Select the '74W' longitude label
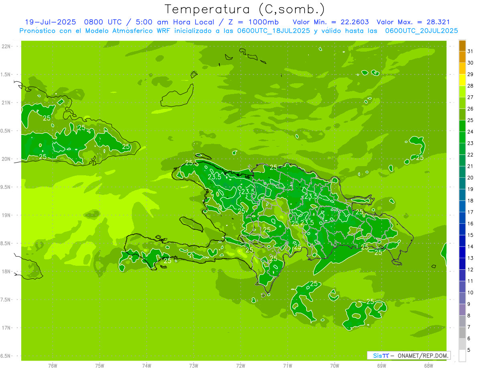 pos(146,366)
